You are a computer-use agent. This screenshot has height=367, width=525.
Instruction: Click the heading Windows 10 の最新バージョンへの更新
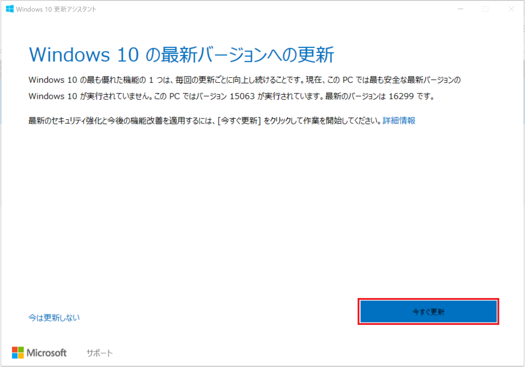181,55
